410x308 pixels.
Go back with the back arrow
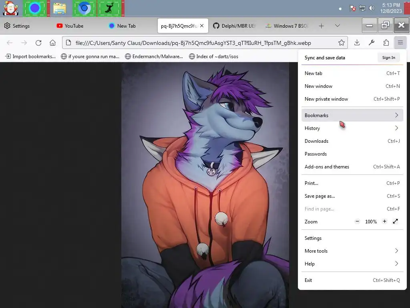(10, 43)
